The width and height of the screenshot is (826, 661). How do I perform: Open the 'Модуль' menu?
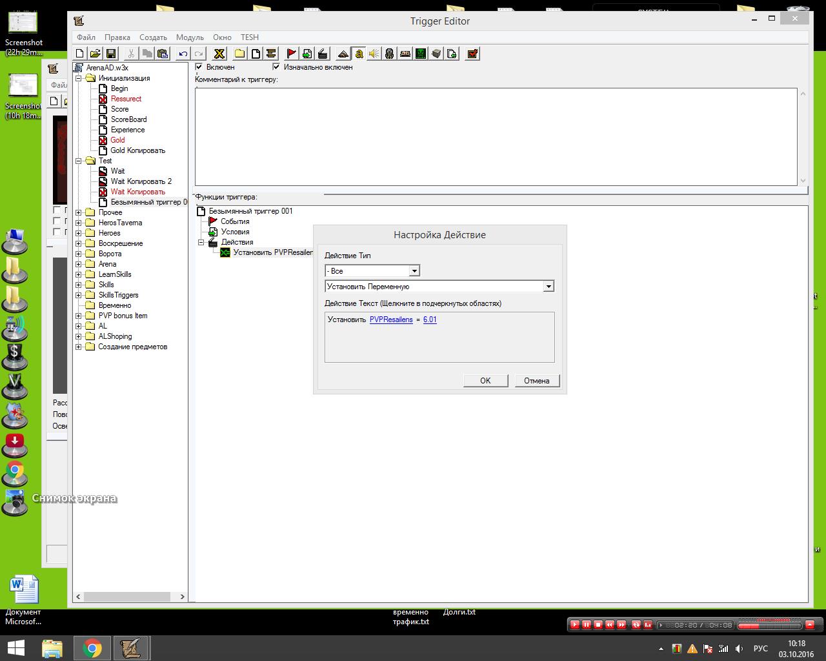[190, 37]
